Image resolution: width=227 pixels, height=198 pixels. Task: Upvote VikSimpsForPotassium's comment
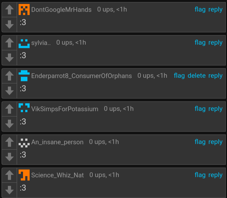pyautogui.click(x=9, y=109)
